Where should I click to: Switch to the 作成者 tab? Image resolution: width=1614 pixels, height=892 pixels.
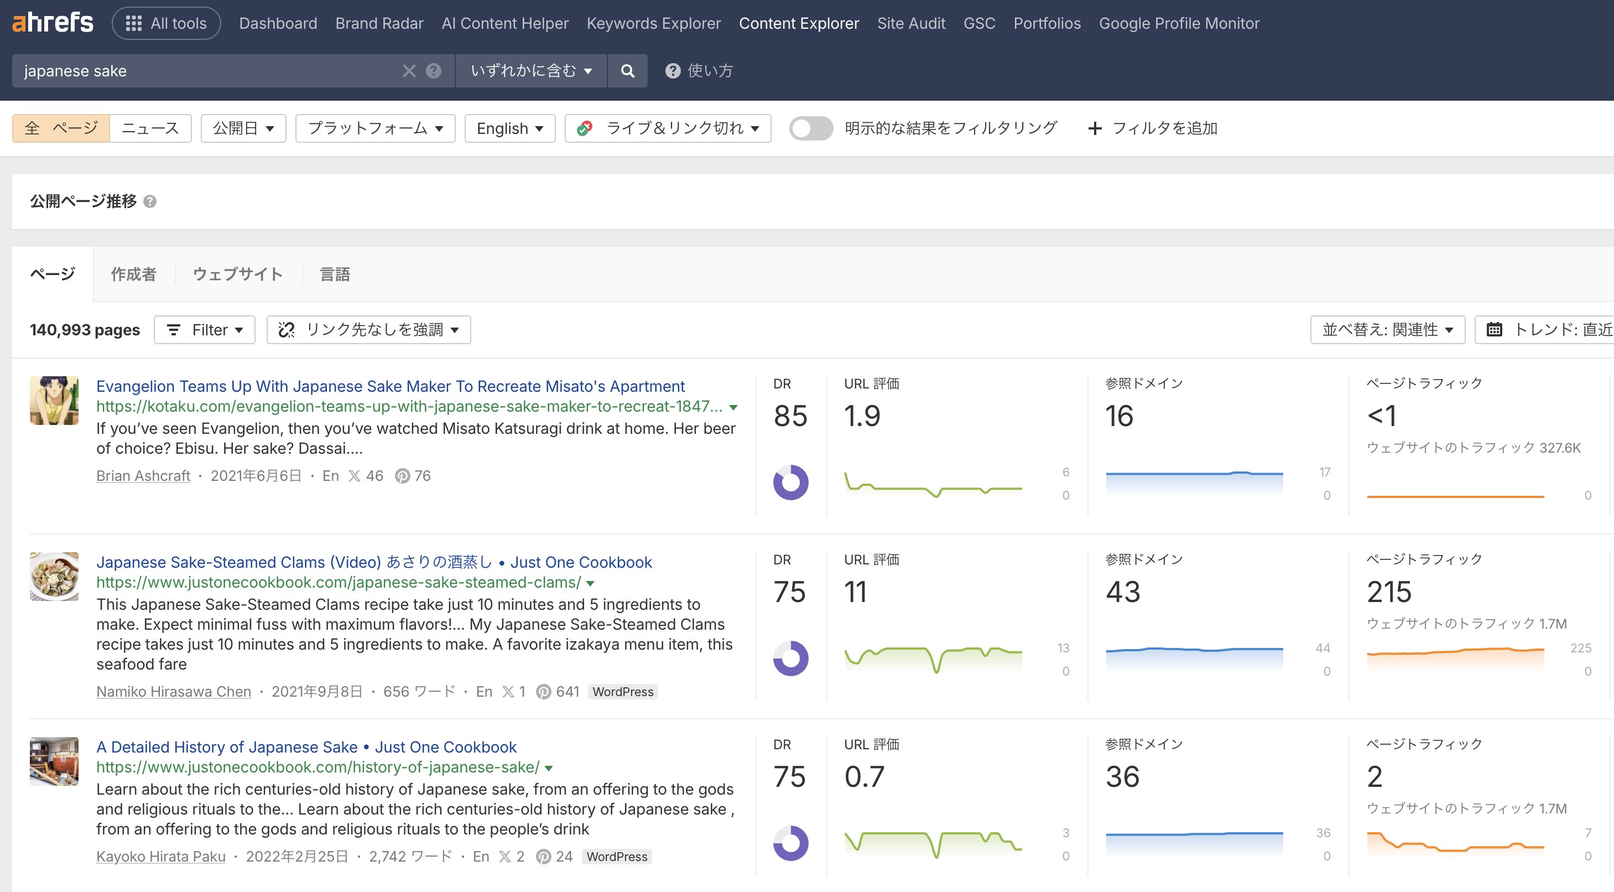click(x=133, y=274)
